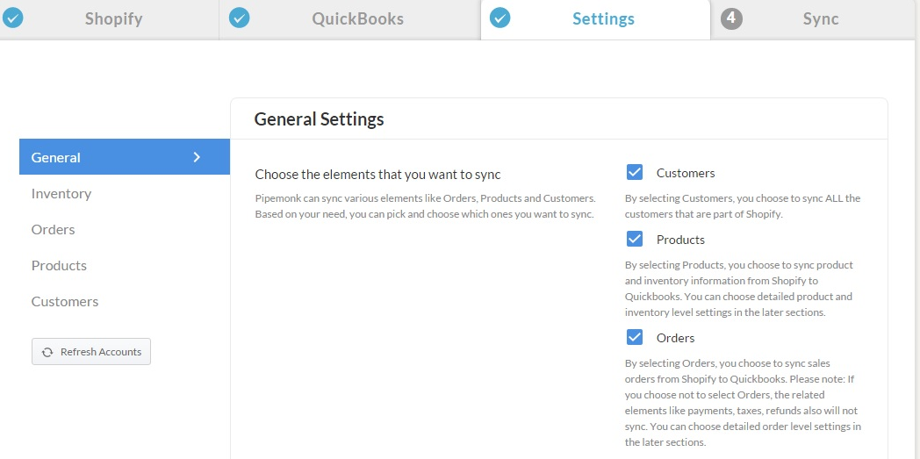Click the 'By selecting Products' description text
This screenshot has width=920, height=459.
[738, 289]
